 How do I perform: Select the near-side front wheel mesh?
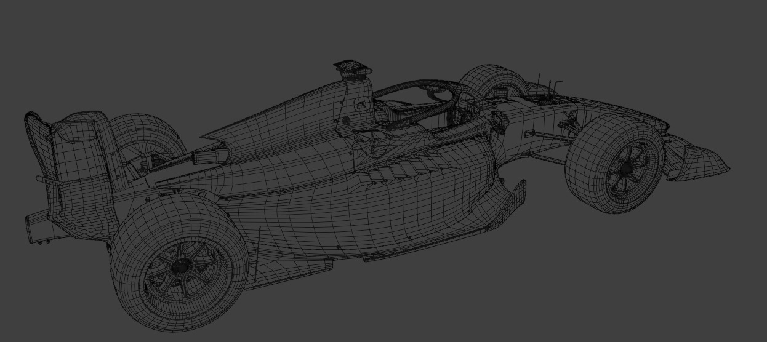pos(614,164)
